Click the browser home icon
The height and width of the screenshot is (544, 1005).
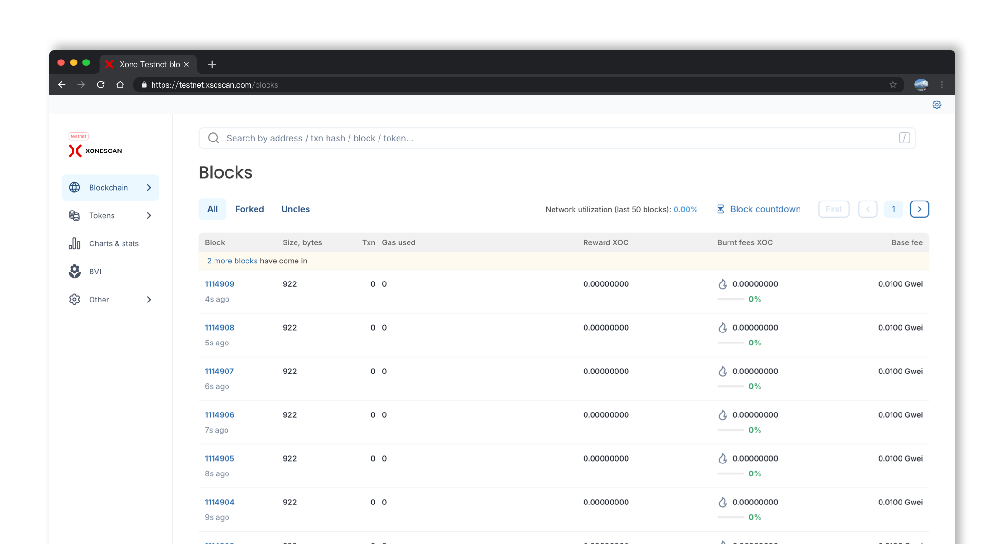pyautogui.click(x=120, y=85)
